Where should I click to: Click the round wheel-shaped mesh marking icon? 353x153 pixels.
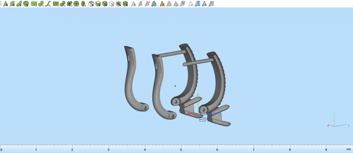point(76,4)
